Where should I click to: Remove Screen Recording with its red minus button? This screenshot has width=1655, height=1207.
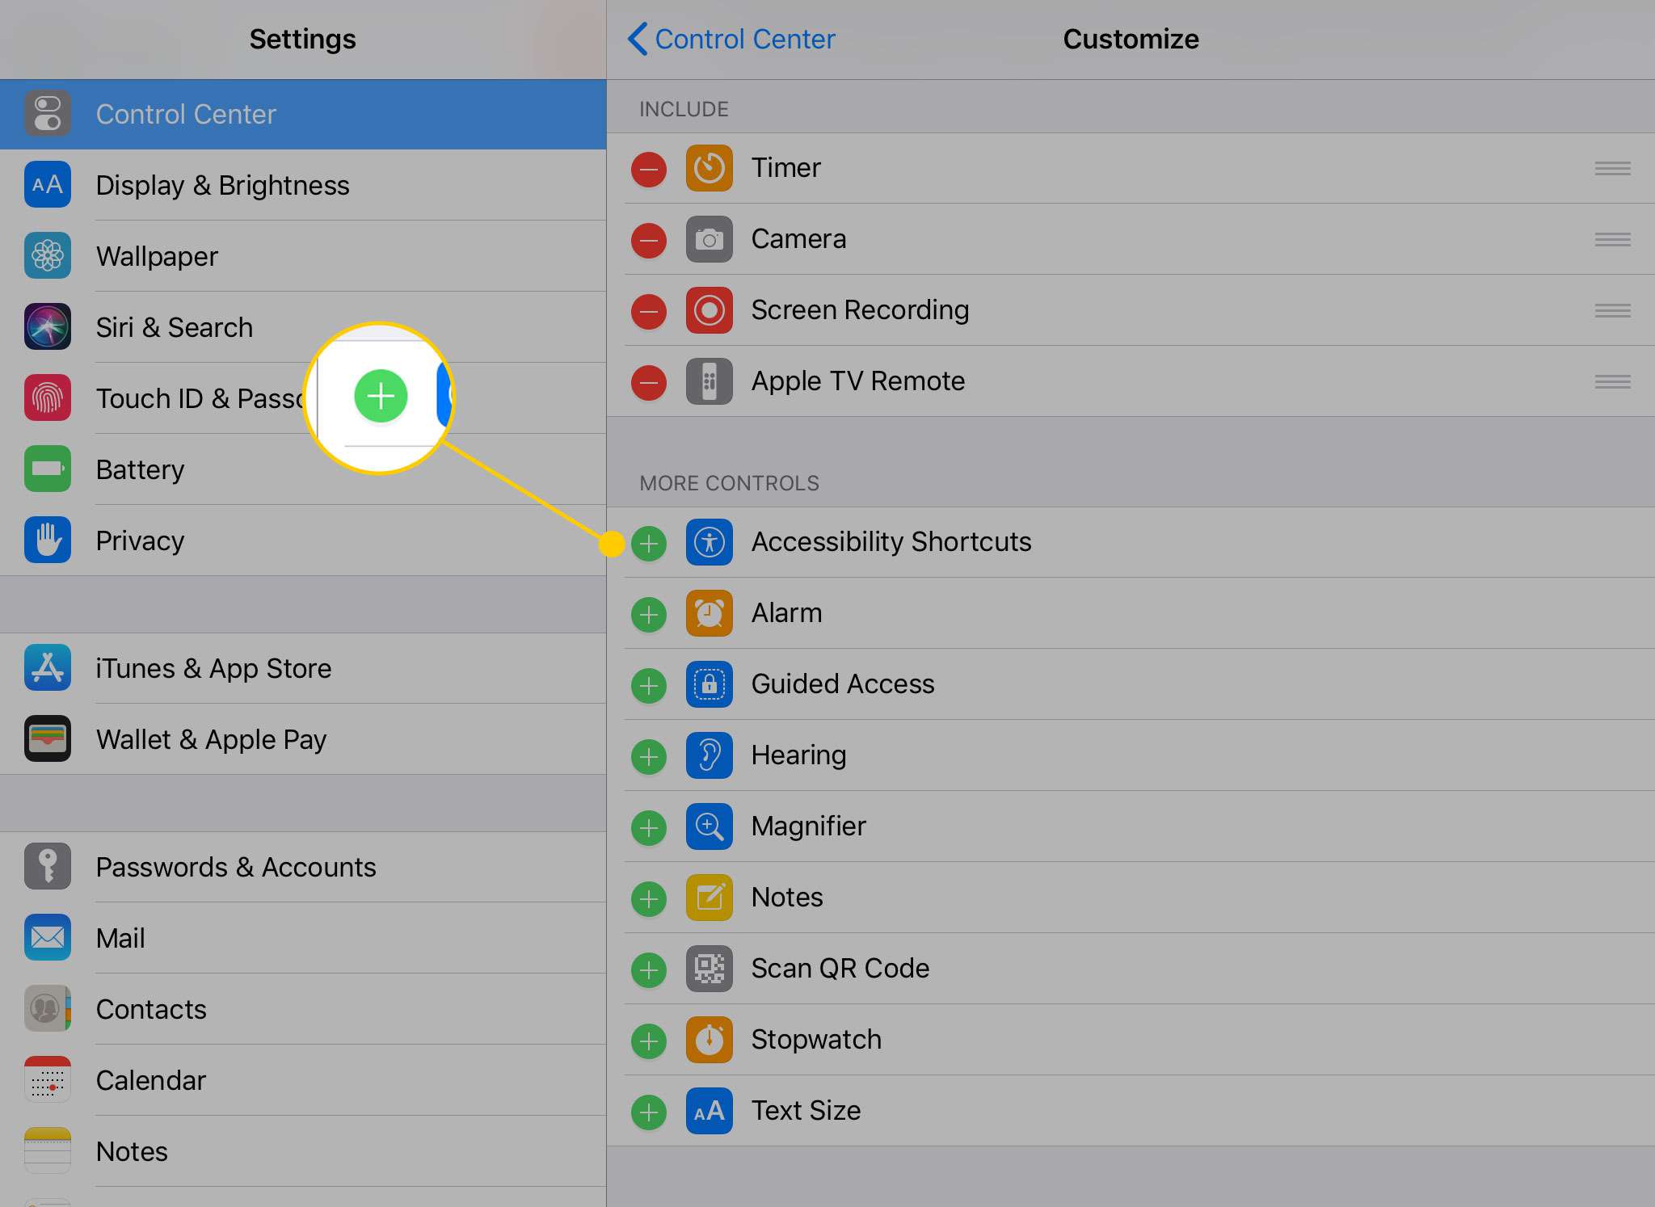click(648, 311)
